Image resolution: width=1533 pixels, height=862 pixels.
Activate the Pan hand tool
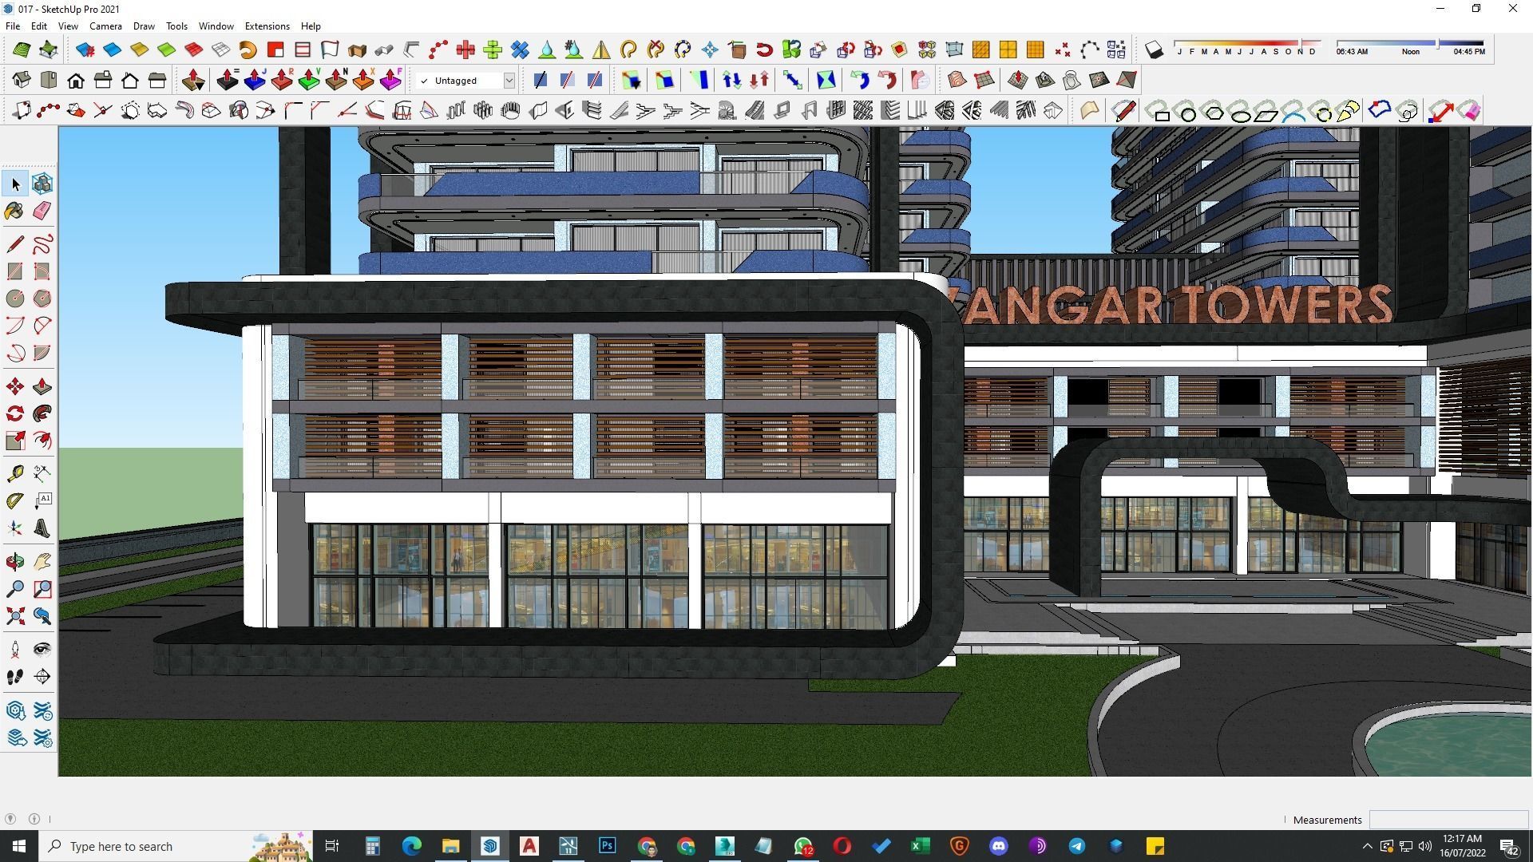coord(42,562)
